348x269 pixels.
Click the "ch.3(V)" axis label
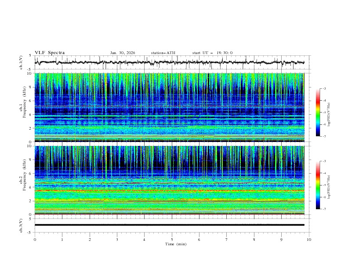click(21, 225)
